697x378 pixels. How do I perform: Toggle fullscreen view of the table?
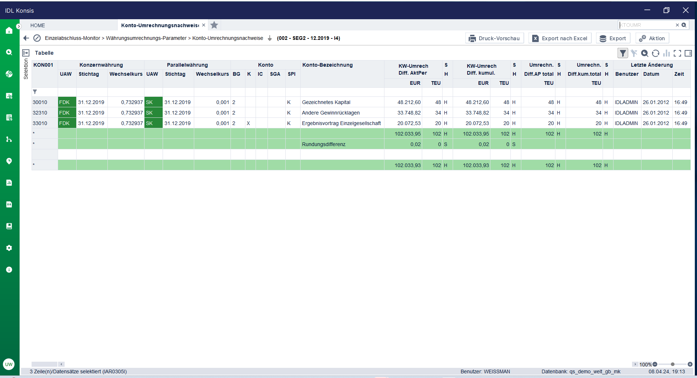[677, 53]
